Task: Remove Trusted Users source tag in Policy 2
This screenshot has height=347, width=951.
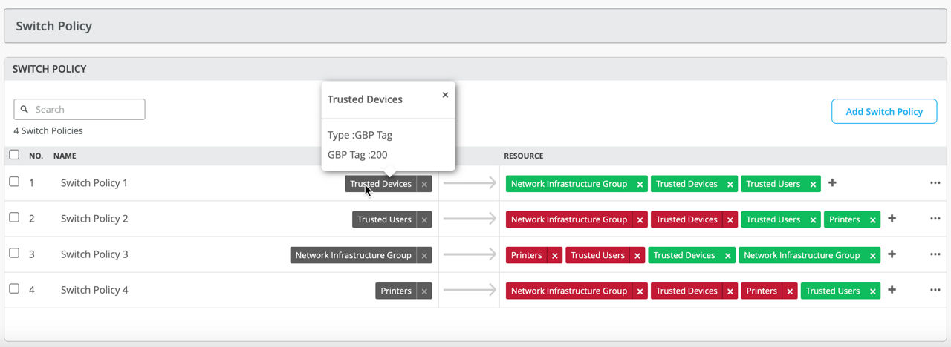Action: point(424,220)
